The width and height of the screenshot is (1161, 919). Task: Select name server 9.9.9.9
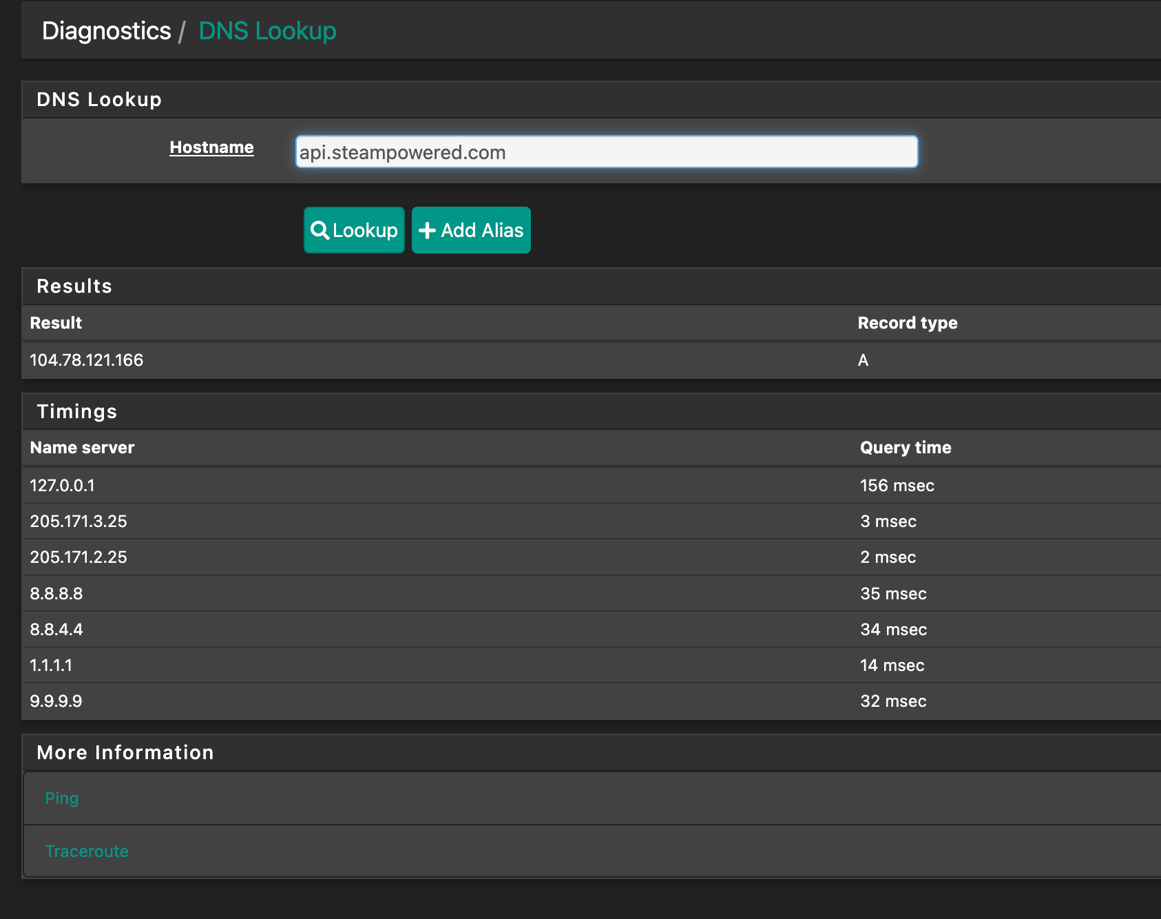click(56, 701)
